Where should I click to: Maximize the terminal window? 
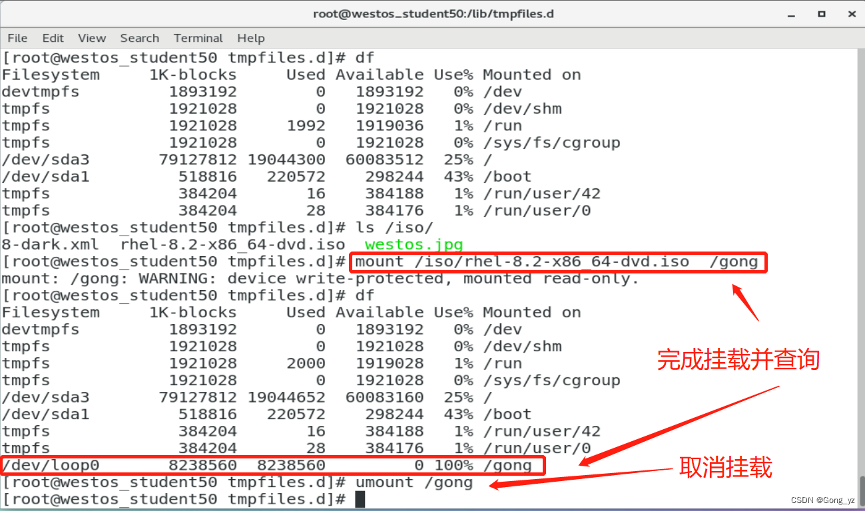click(x=822, y=13)
